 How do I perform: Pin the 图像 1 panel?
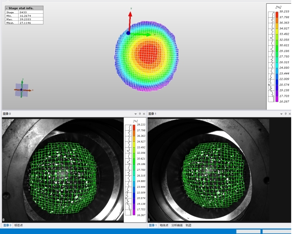click(x=286, y=113)
